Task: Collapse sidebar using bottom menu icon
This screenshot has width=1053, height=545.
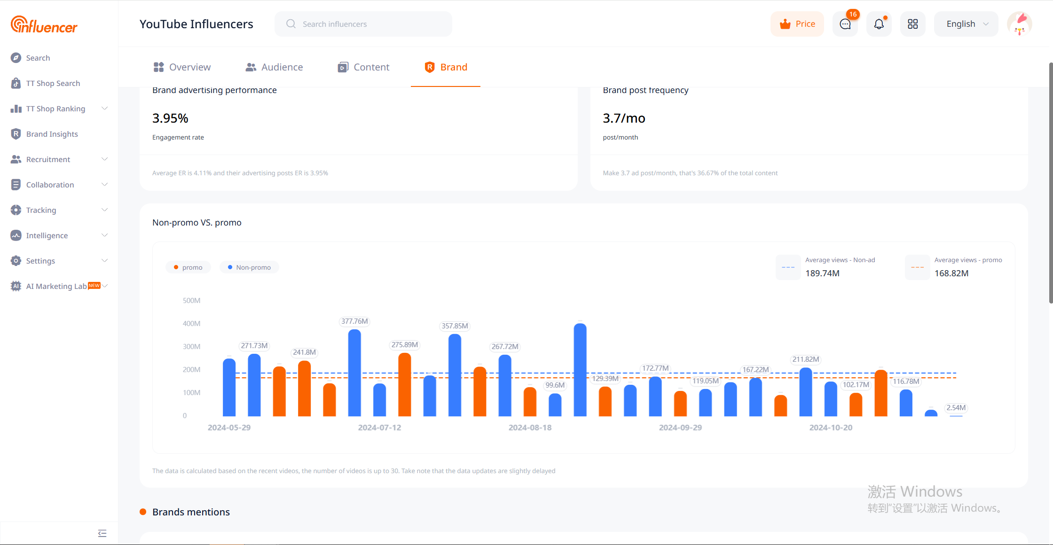Action: pos(102,533)
